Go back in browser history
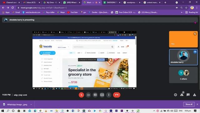This screenshot has width=200, height=113. pos(3,8)
